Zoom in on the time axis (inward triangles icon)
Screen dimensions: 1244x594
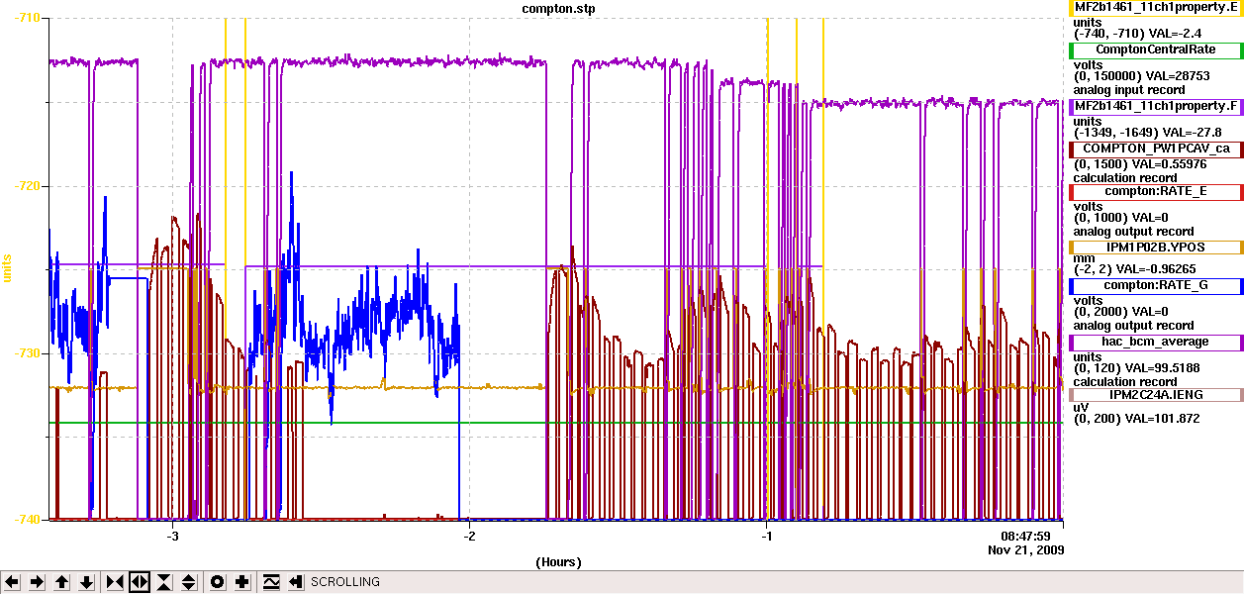(x=115, y=582)
